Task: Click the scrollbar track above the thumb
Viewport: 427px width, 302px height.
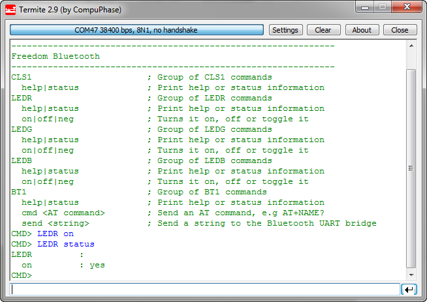Action: (411, 59)
